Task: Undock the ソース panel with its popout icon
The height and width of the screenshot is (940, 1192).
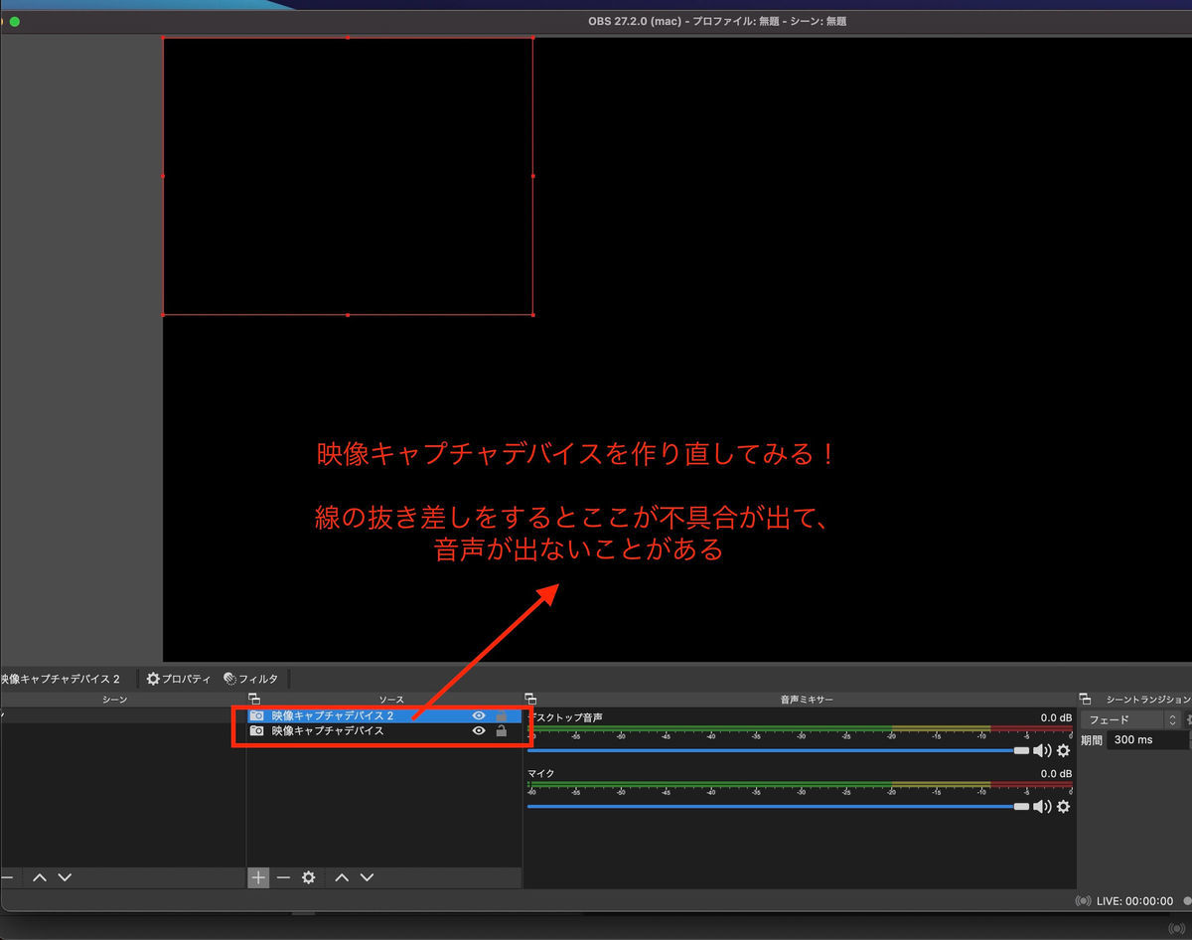Action: point(254,700)
